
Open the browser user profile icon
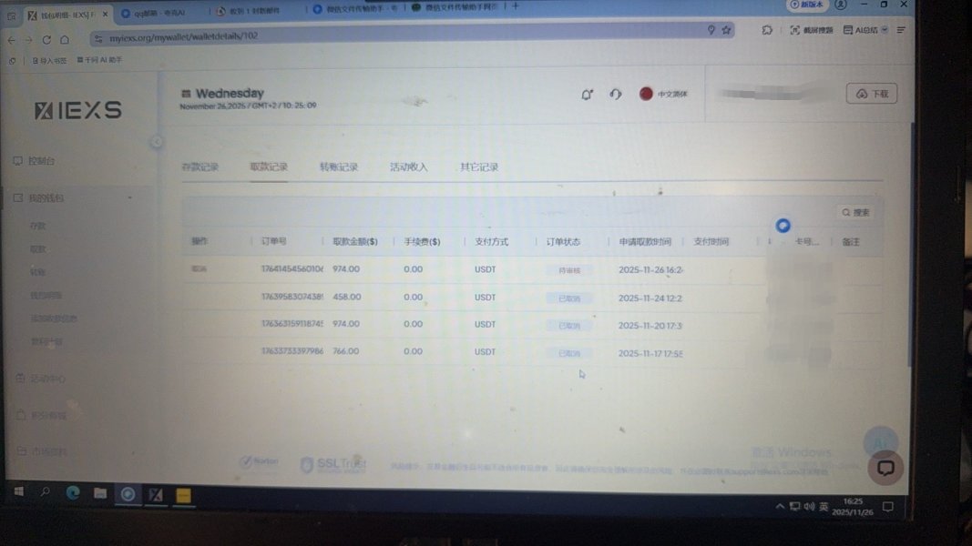tap(841, 5)
